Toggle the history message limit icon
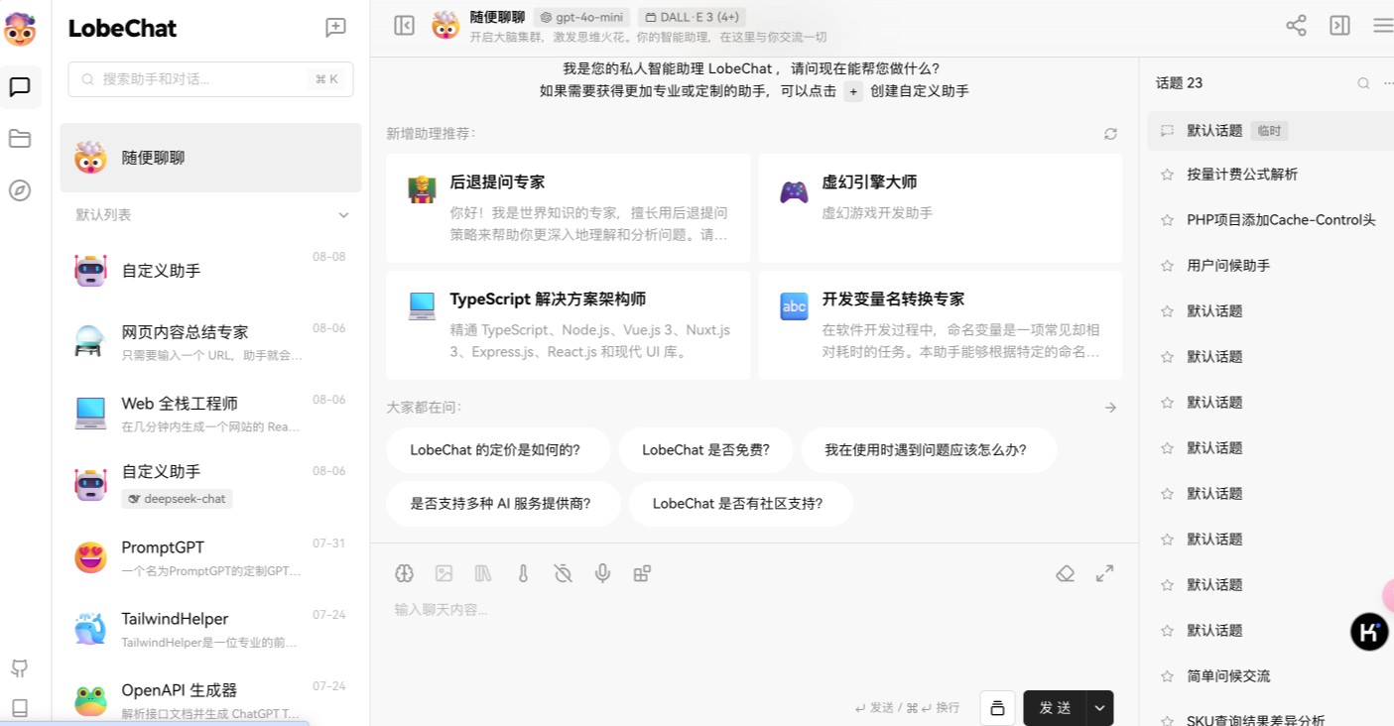The image size is (1394, 726). click(563, 573)
